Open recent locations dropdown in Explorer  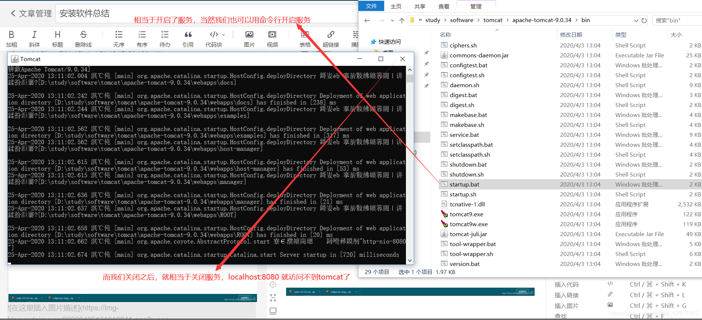[392, 21]
